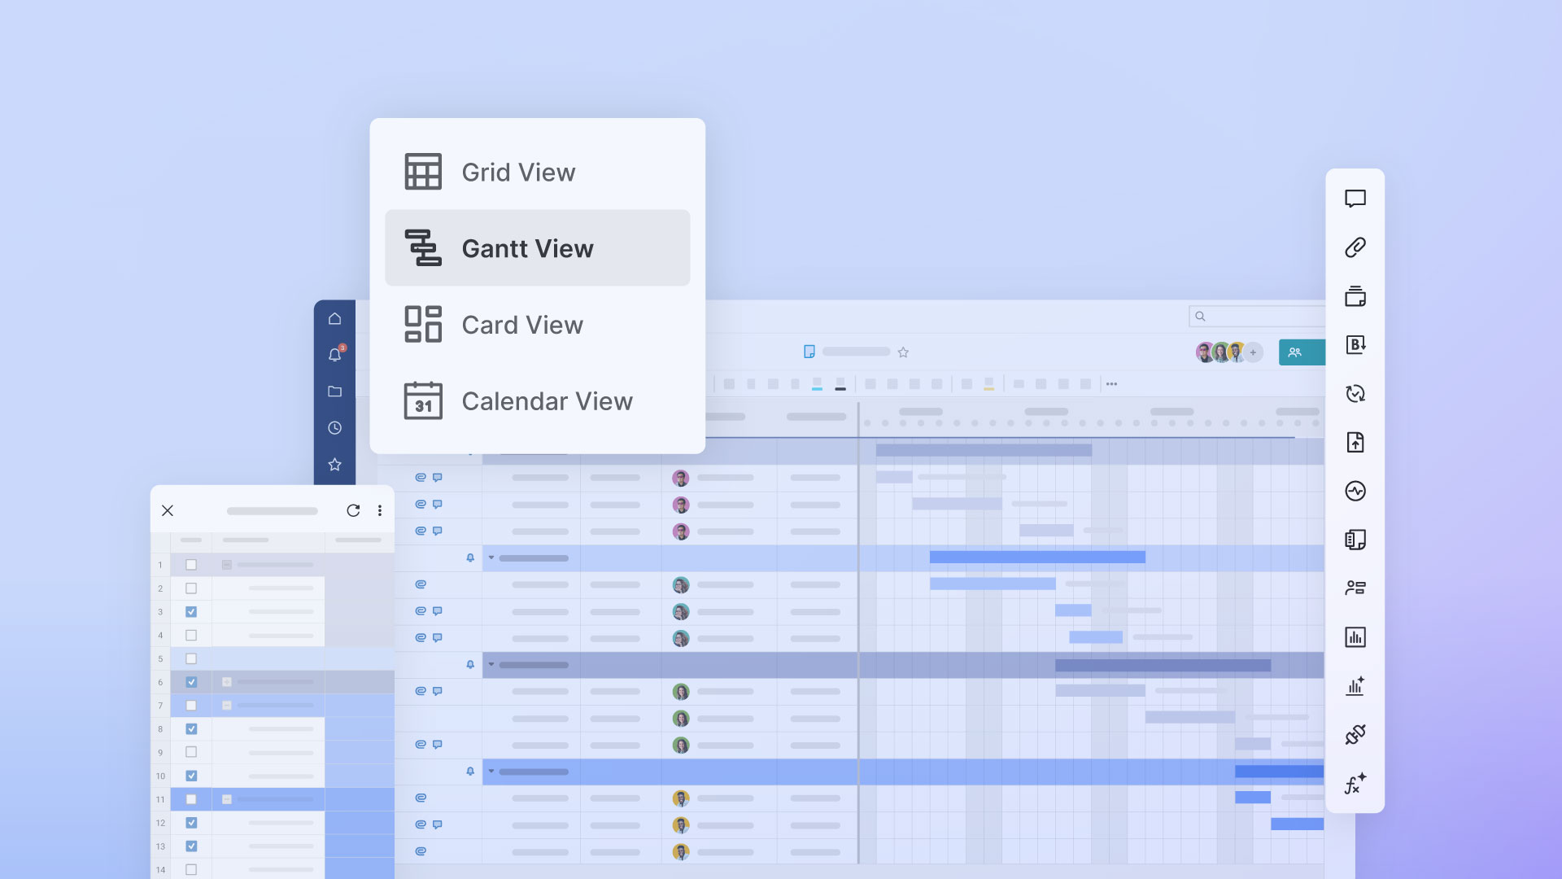
Task: Click the teal Share button
Action: point(1301,352)
